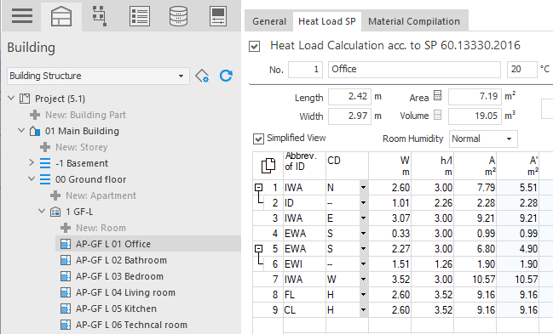Open CD dropdown for row 9 CL
Viewport: 553px width, 334px height.
[x=364, y=310]
